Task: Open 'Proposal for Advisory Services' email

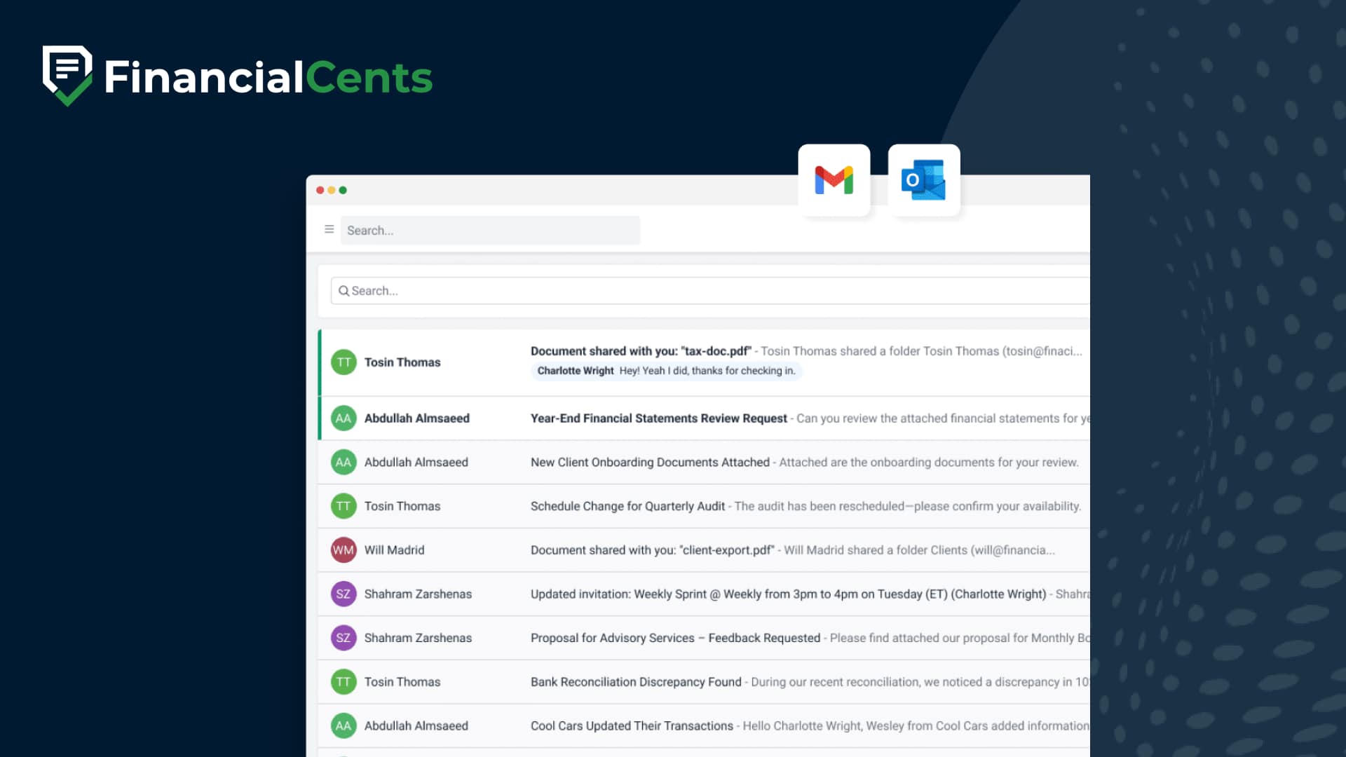Action: [x=705, y=638]
